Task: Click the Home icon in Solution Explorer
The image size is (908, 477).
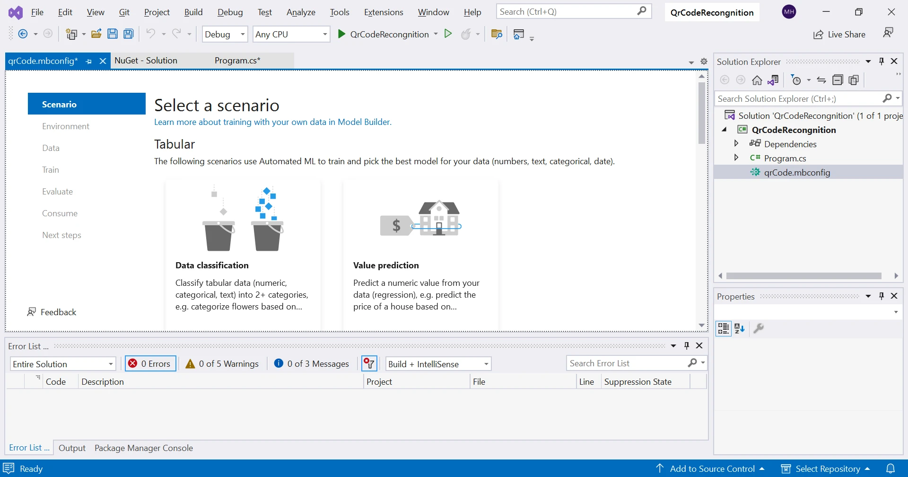Action: click(x=757, y=80)
